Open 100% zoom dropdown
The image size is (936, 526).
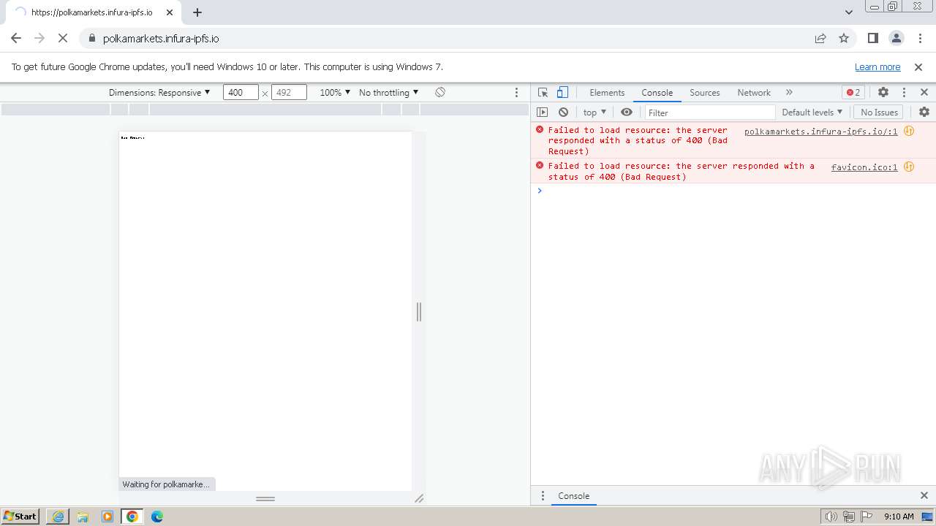click(335, 92)
